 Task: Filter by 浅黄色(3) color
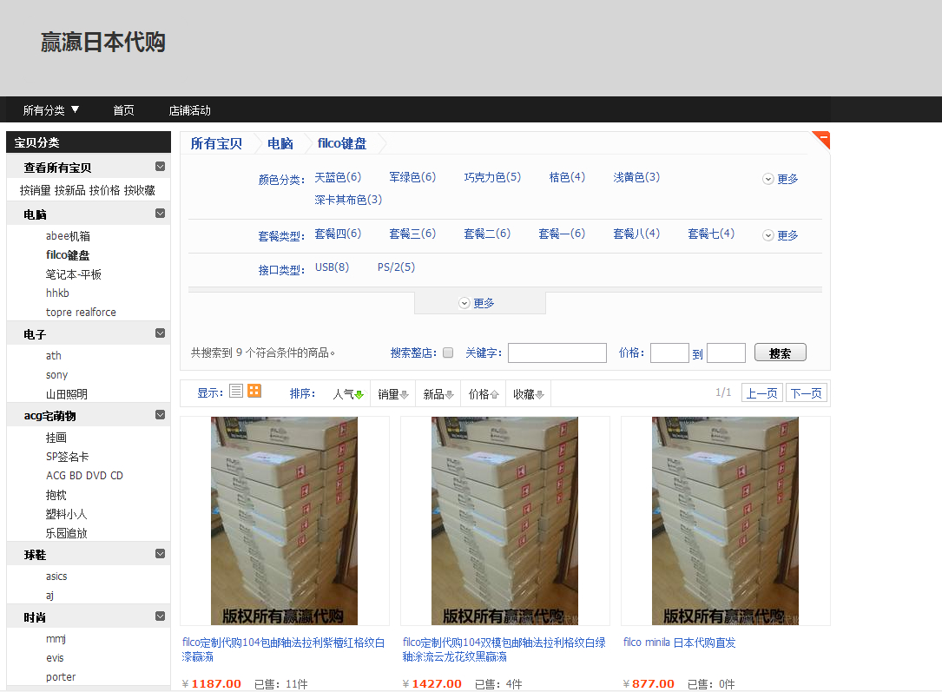[x=636, y=177]
